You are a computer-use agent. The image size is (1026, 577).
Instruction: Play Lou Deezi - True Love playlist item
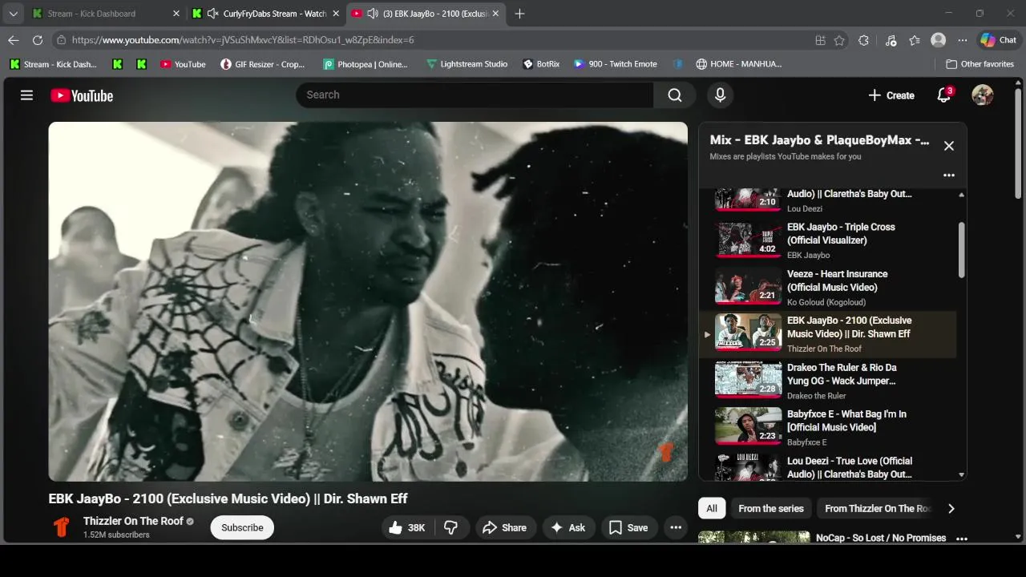pos(827,466)
